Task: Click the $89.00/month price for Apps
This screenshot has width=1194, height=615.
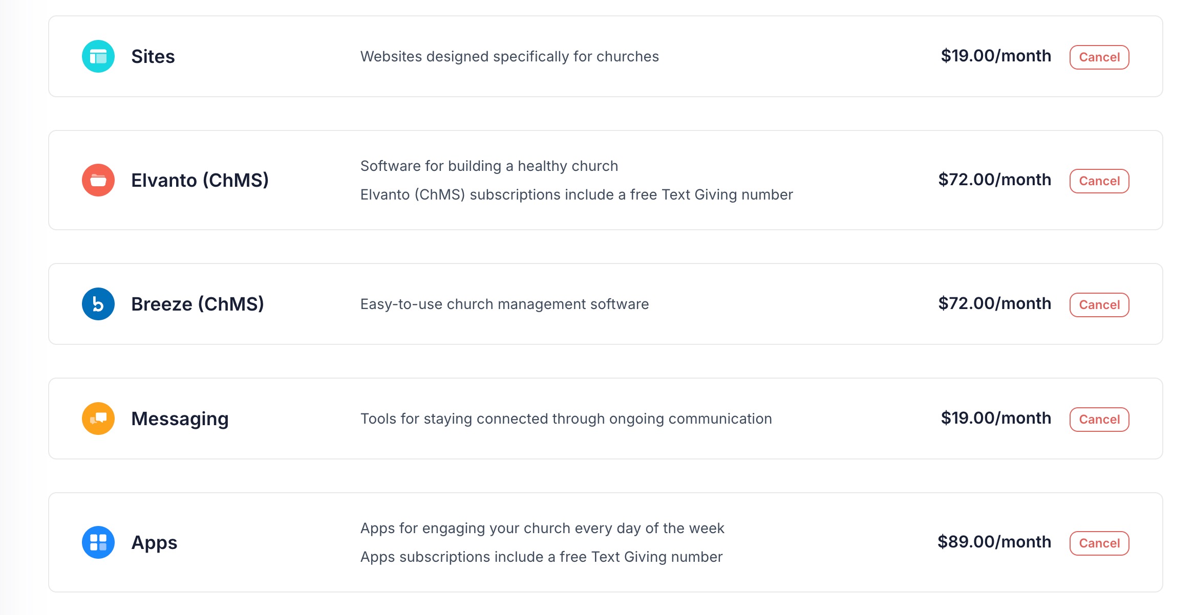Action: point(994,542)
